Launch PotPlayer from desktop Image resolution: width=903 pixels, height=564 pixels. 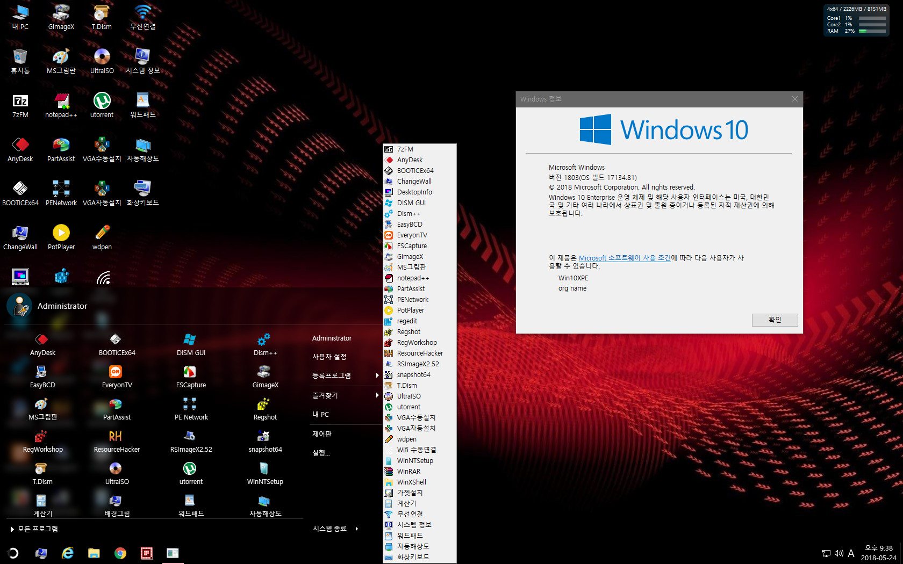click(x=61, y=237)
